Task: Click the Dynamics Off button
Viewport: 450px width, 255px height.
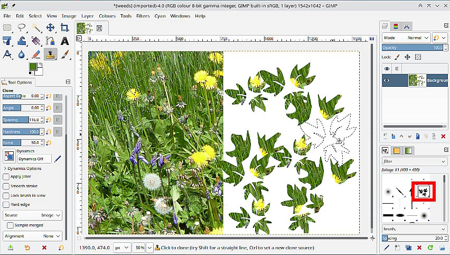Action: [34, 158]
